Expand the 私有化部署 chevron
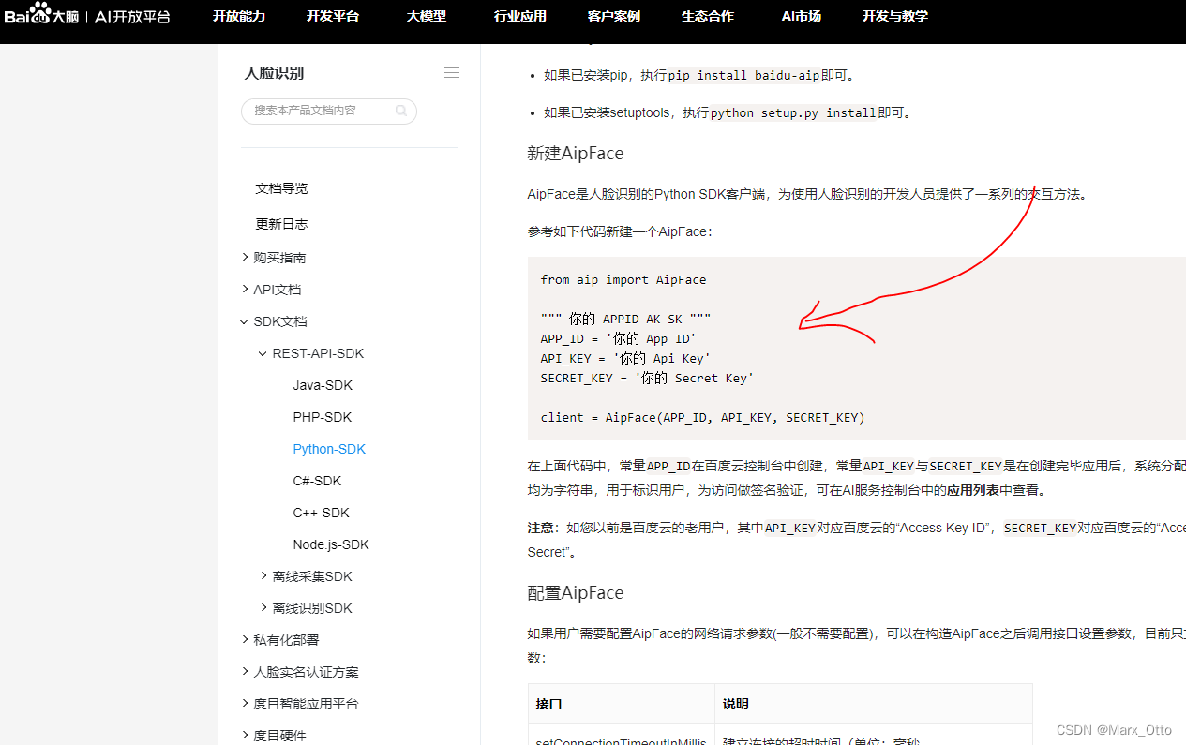 coord(245,639)
